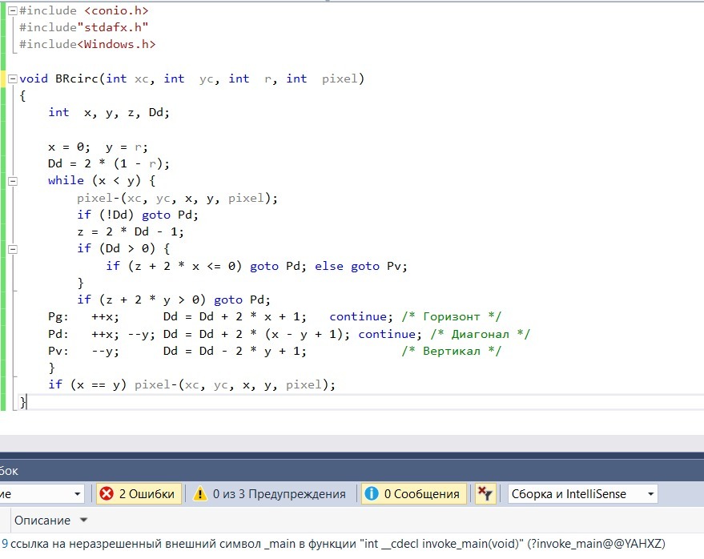The height and width of the screenshot is (559, 704).
Task: Click the Вертикал comment
Action: point(451,351)
